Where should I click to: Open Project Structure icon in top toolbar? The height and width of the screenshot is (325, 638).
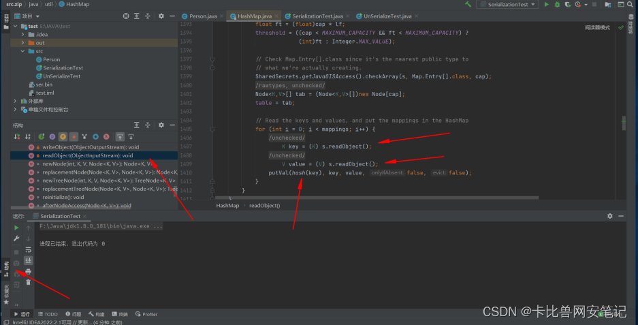click(608, 5)
